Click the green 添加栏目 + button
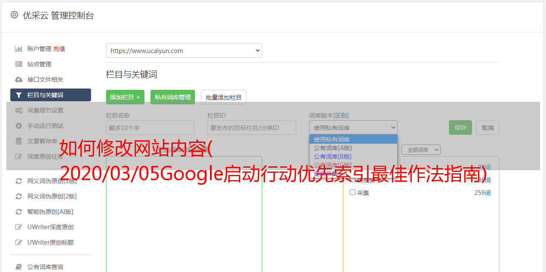Screen dimensions: 546x272 125,97
